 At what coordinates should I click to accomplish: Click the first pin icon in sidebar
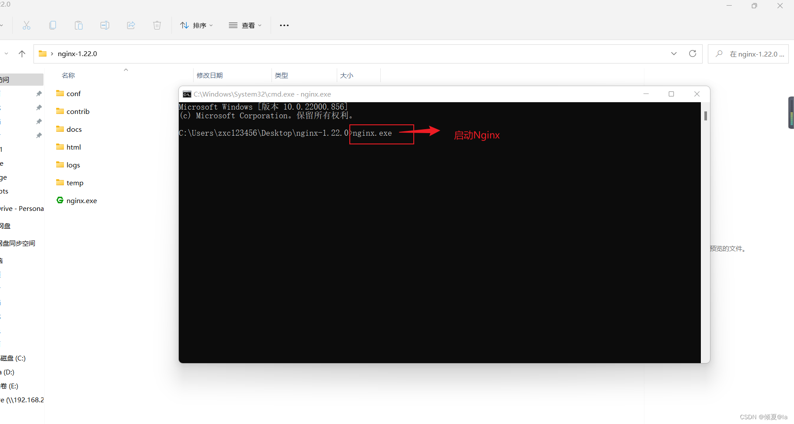tap(39, 93)
